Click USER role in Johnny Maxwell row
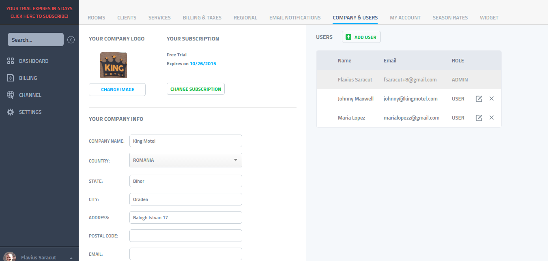548x261 pixels. 458,99
